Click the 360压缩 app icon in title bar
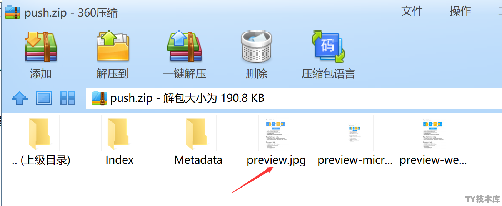The image size is (502, 206). [x=13, y=12]
